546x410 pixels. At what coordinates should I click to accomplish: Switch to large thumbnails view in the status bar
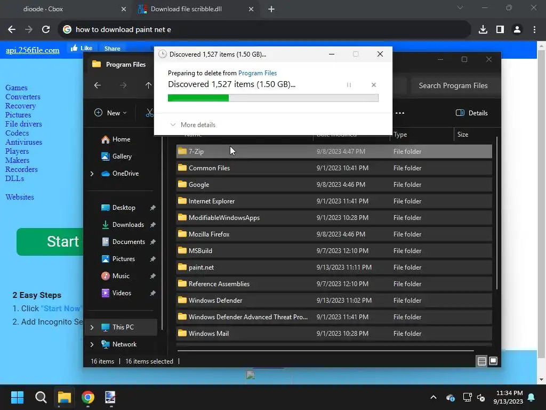(x=493, y=361)
